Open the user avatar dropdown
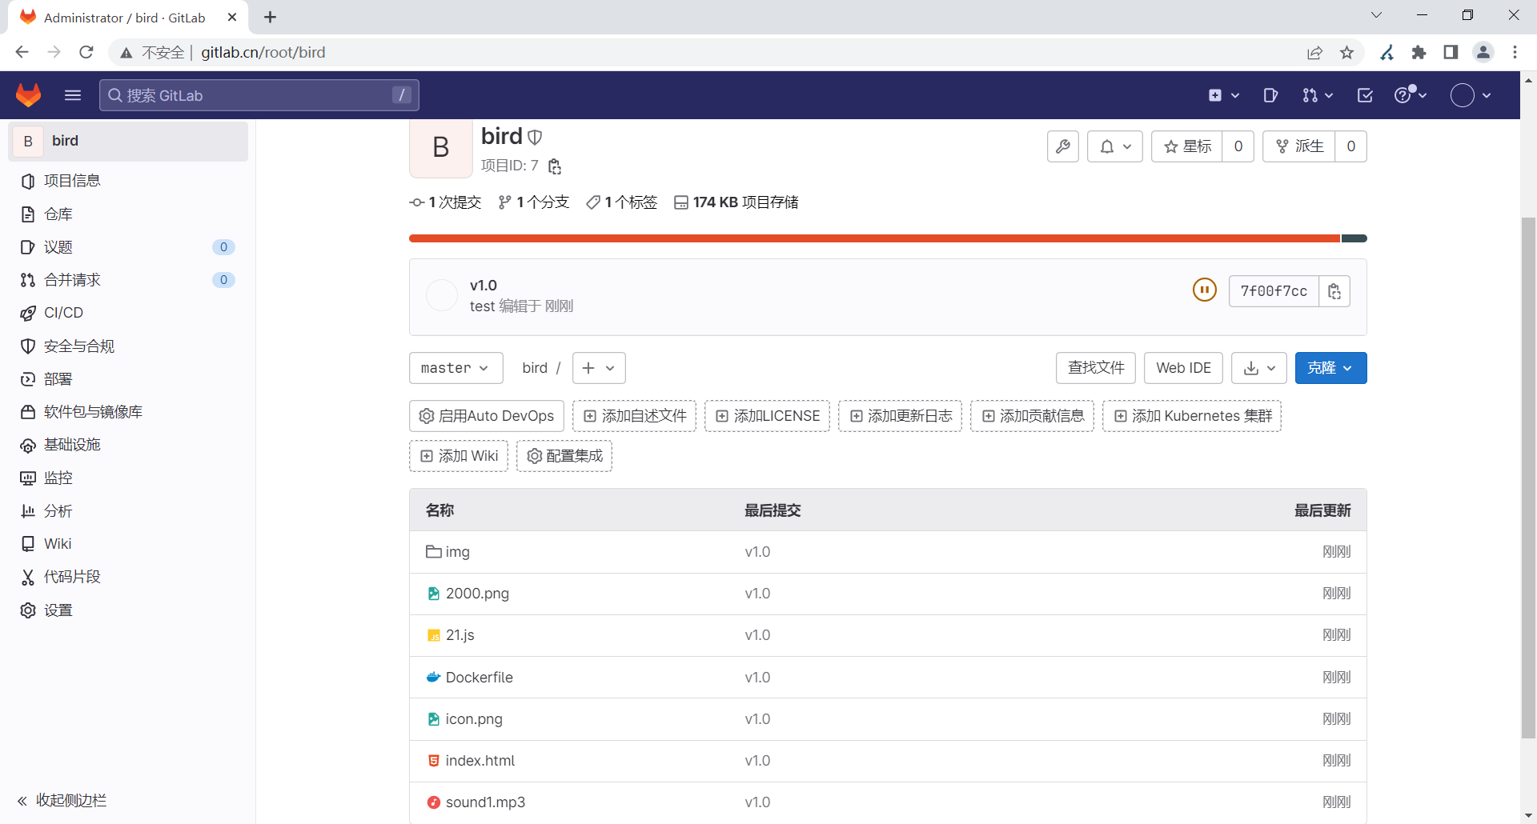Viewport: 1537px width, 824px height. (x=1471, y=95)
